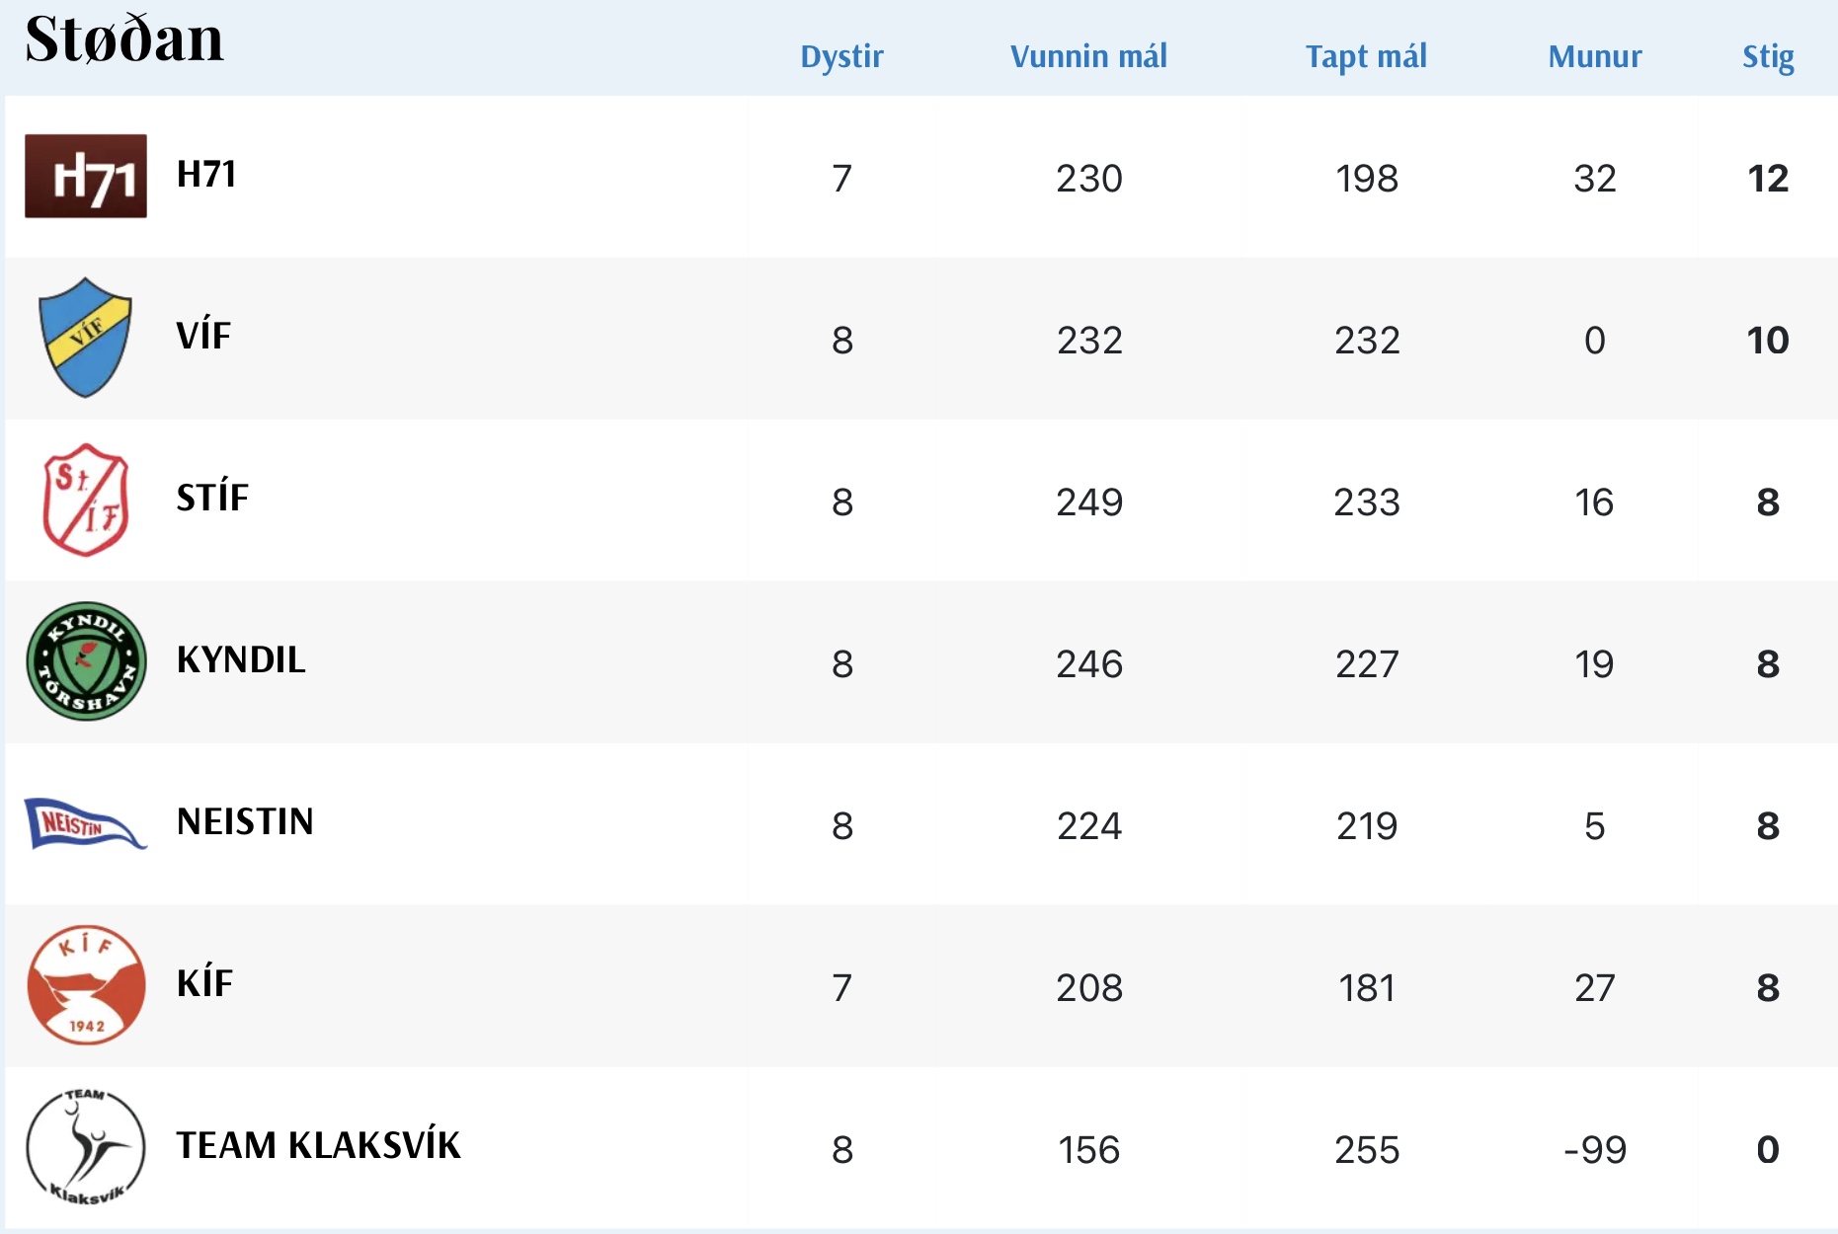Click the Kyndil Tórshavn round emblem
This screenshot has height=1234, width=1838.
click(86, 661)
